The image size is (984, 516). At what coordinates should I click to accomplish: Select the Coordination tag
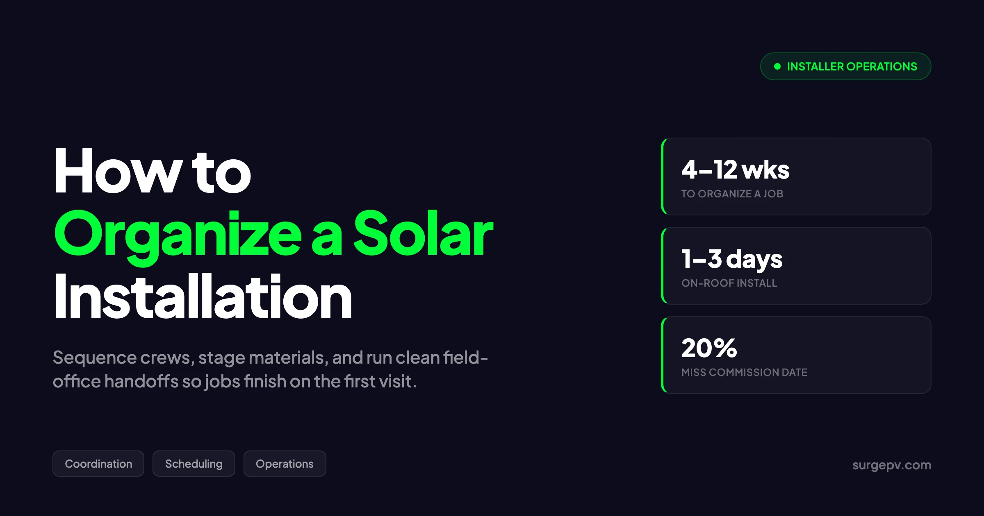98,464
